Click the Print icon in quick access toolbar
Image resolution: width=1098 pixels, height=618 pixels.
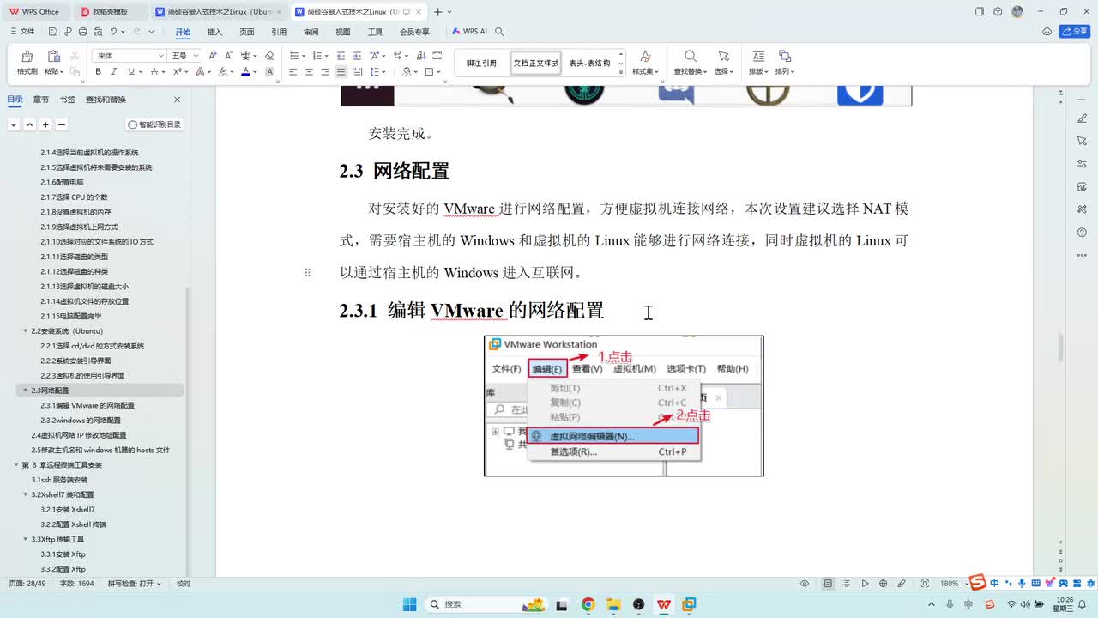point(83,32)
